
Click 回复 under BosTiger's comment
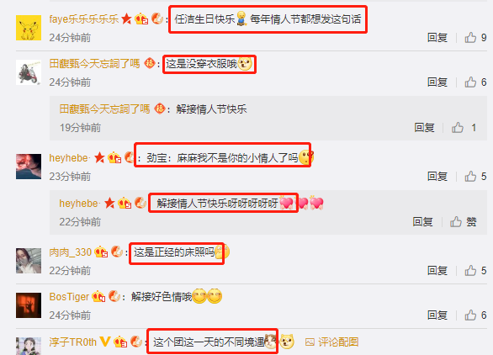pyautogui.click(x=437, y=315)
